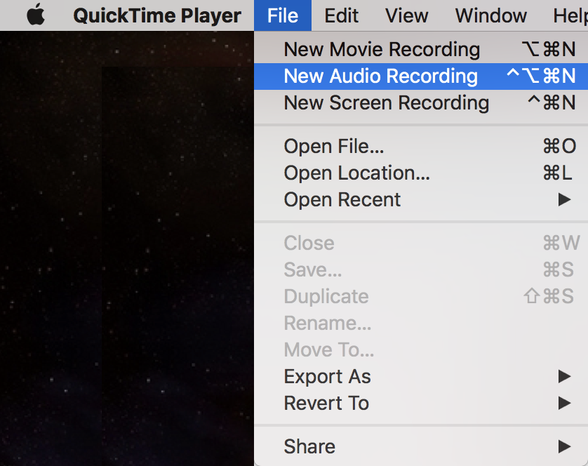
Task: Close the open File menu
Action: pyautogui.click(x=283, y=15)
